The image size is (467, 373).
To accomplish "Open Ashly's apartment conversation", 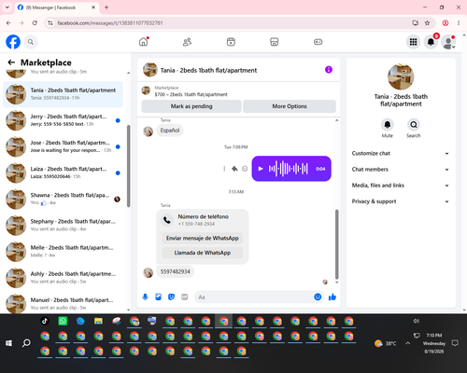I will (x=64, y=278).
